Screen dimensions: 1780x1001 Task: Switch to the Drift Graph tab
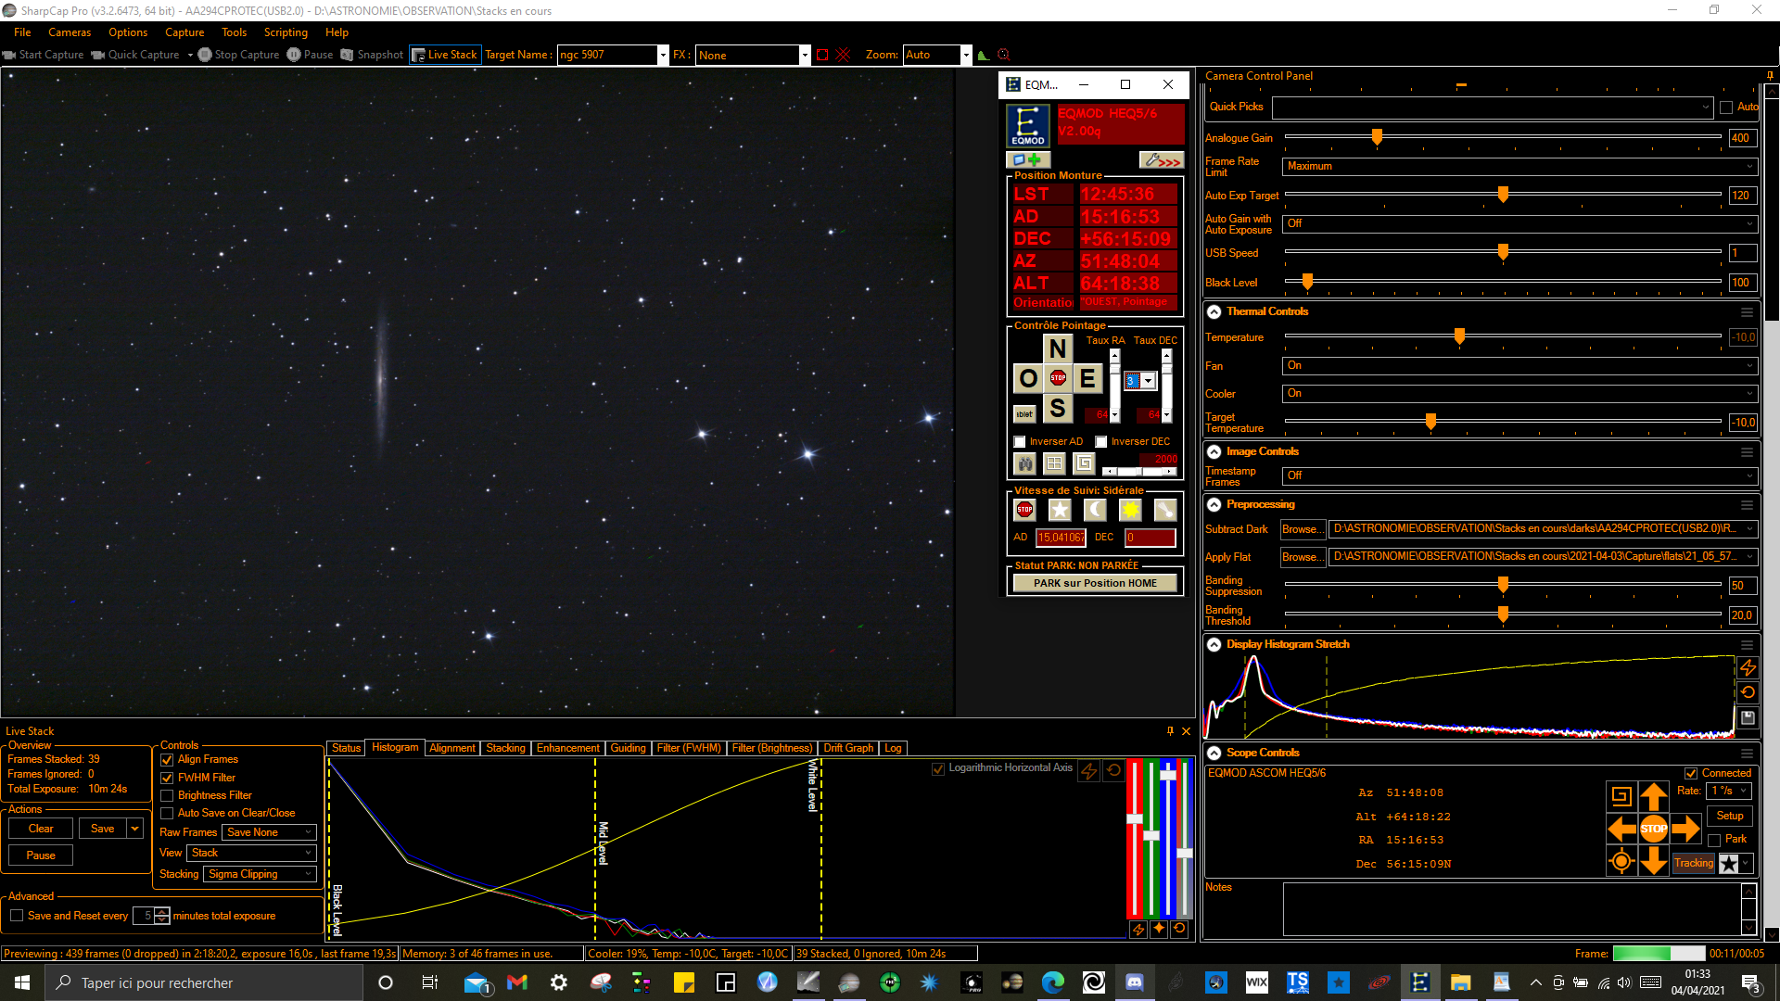(x=848, y=748)
